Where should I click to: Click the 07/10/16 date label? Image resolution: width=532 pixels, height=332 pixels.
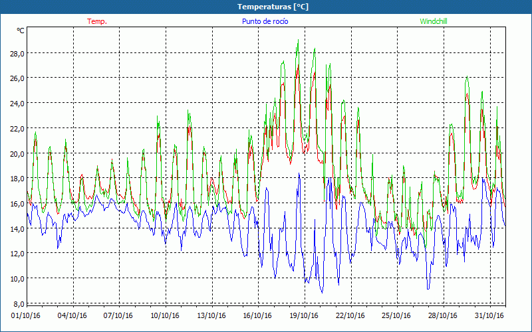pos(118,316)
